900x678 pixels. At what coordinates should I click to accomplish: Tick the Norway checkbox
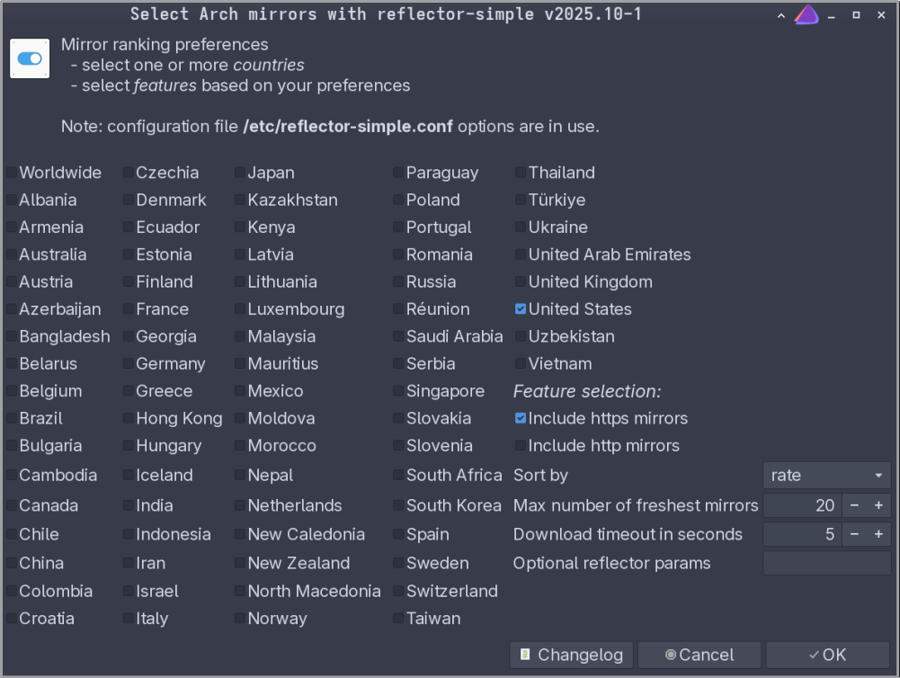pyautogui.click(x=240, y=619)
